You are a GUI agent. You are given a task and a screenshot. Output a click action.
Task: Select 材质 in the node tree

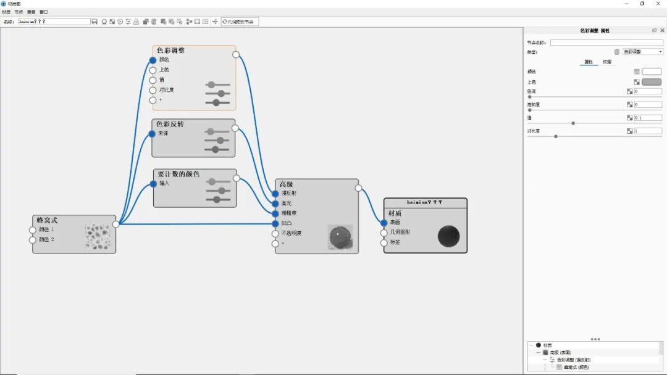point(547,345)
